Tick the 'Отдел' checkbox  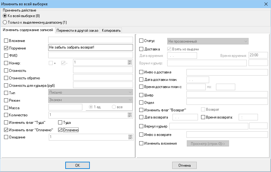click(x=141, y=102)
